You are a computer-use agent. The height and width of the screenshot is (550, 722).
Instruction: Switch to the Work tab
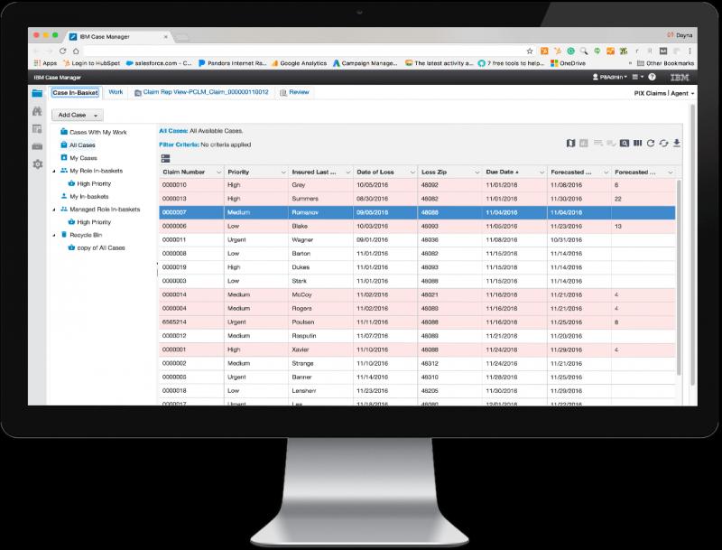click(x=116, y=92)
